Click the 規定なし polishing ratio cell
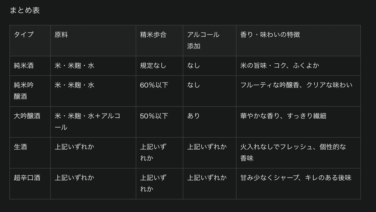The width and height of the screenshot is (376, 212). tap(159, 66)
